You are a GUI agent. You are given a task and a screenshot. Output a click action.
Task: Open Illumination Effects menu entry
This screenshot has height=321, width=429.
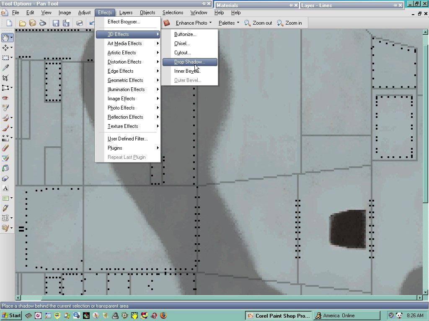pos(128,89)
